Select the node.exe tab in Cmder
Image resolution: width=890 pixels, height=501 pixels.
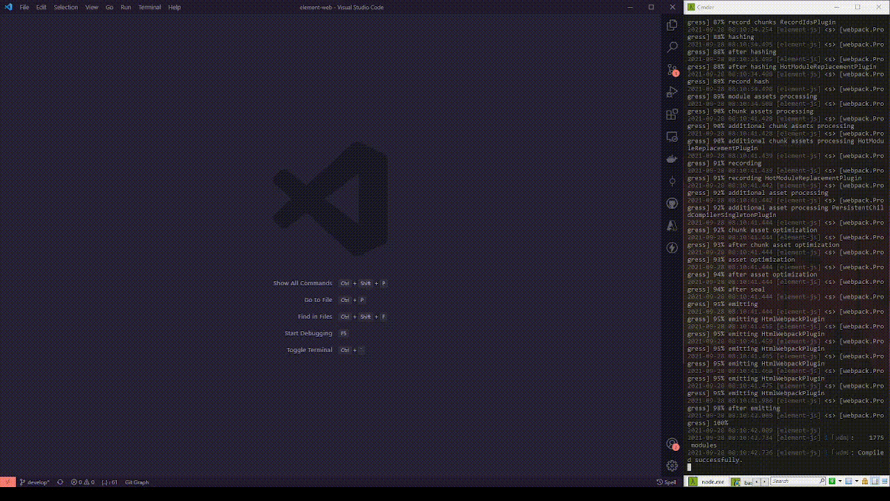point(707,482)
